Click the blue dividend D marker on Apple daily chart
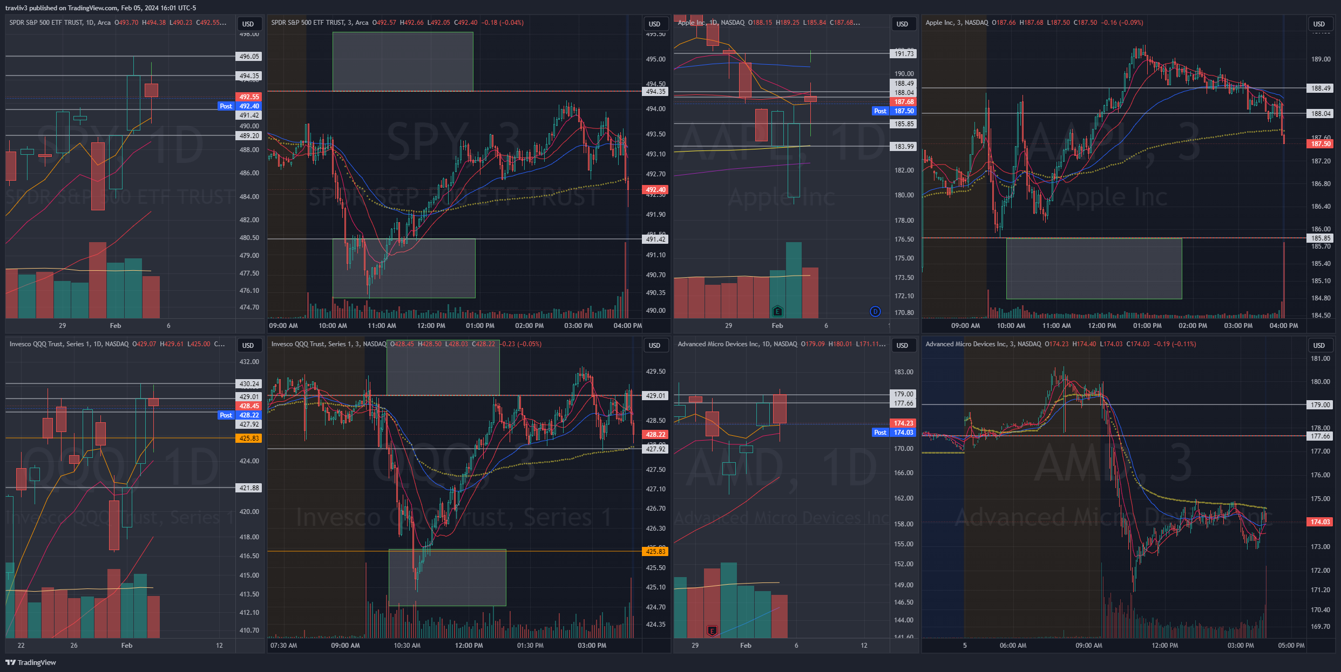The width and height of the screenshot is (1341, 672). coord(875,311)
